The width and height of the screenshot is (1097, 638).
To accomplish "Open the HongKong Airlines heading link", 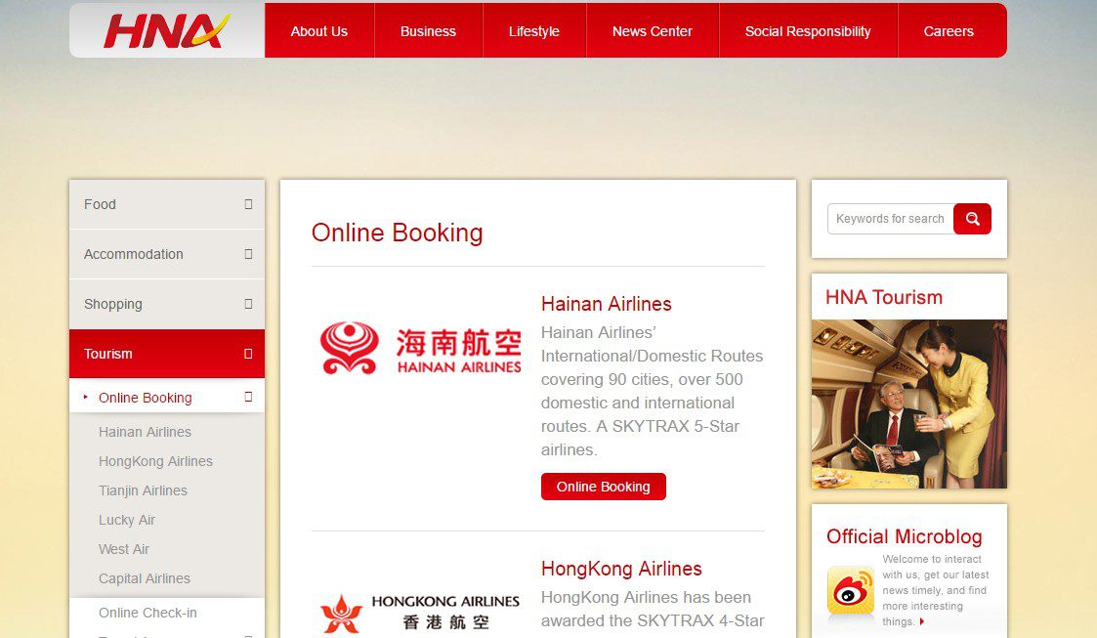I will (x=621, y=569).
